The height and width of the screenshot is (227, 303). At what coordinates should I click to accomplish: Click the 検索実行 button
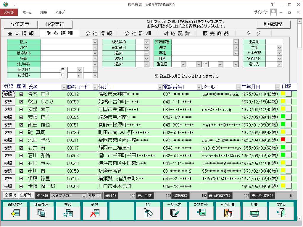tap(55, 24)
